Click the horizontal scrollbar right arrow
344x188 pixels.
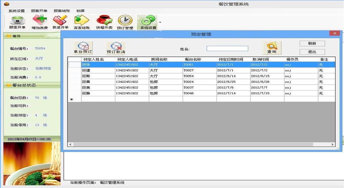click(332, 144)
